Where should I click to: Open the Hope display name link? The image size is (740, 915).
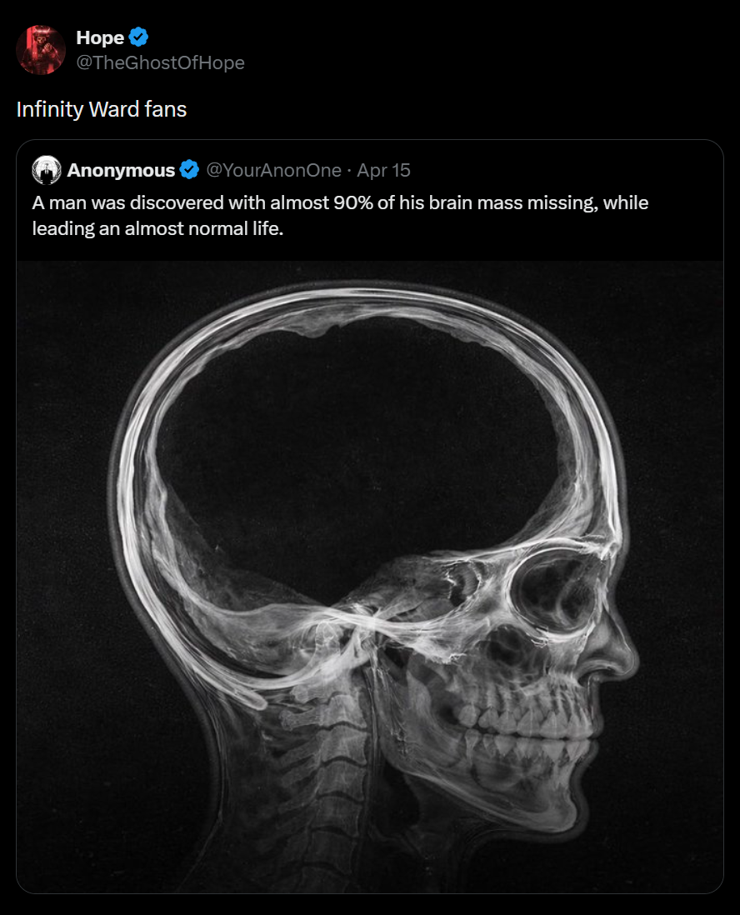pyautogui.click(x=100, y=37)
